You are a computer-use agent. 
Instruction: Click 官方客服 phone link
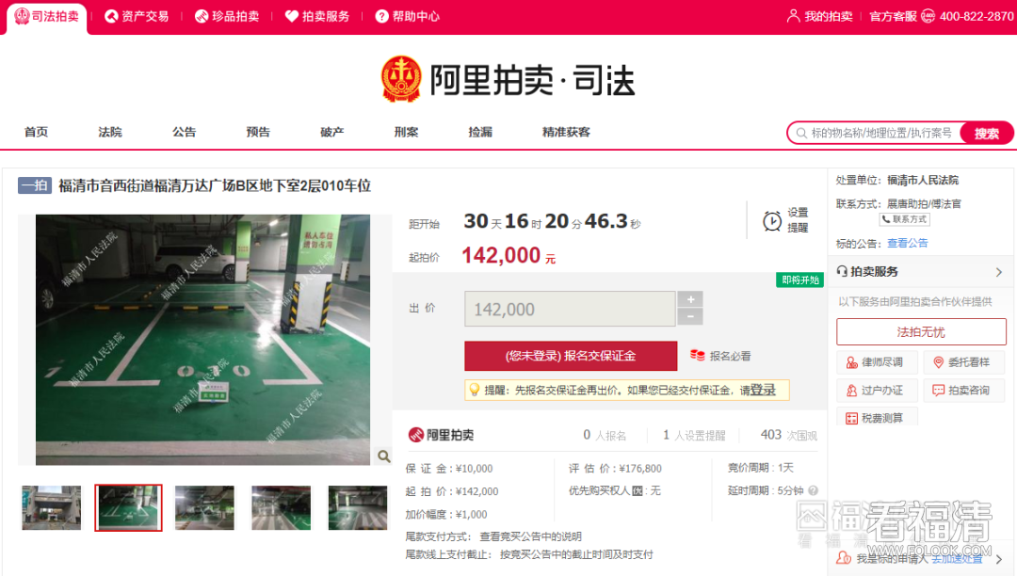(x=941, y=16)
